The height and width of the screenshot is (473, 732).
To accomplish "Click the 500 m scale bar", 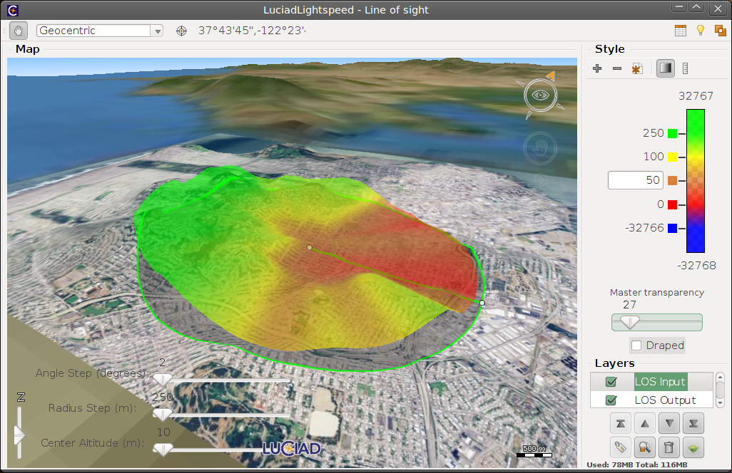I will click(x=534, y=451).
